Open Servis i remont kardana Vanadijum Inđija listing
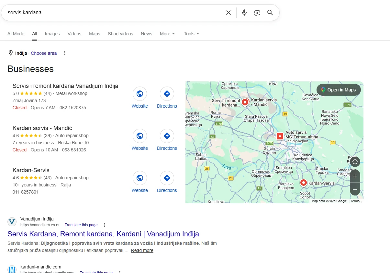 (65, 86)
